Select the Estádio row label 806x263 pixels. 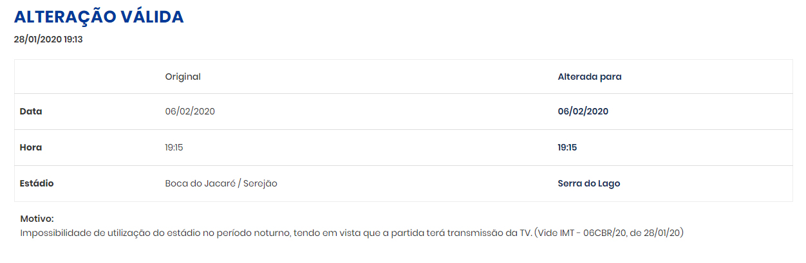point(37,183)
